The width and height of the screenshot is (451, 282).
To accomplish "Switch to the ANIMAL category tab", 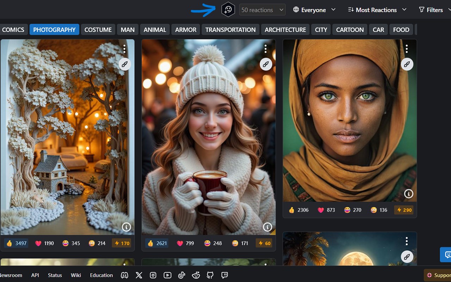I will (x=155, y=30).
